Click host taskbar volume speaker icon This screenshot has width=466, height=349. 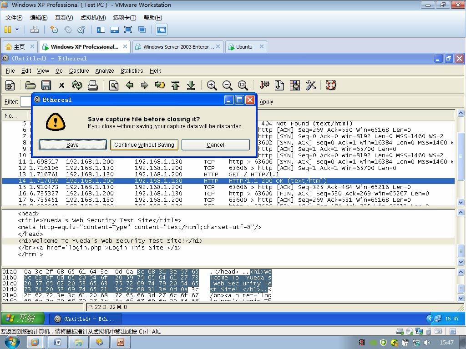[x=427, y=343]
